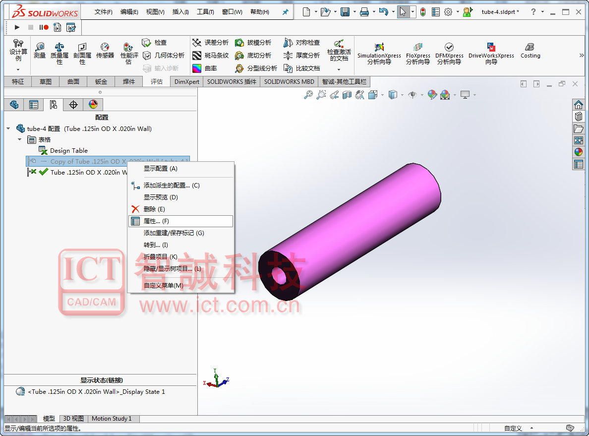589x436 pixels.
Task: Click the record/pause macro button
Action: (x=44, y=27)
